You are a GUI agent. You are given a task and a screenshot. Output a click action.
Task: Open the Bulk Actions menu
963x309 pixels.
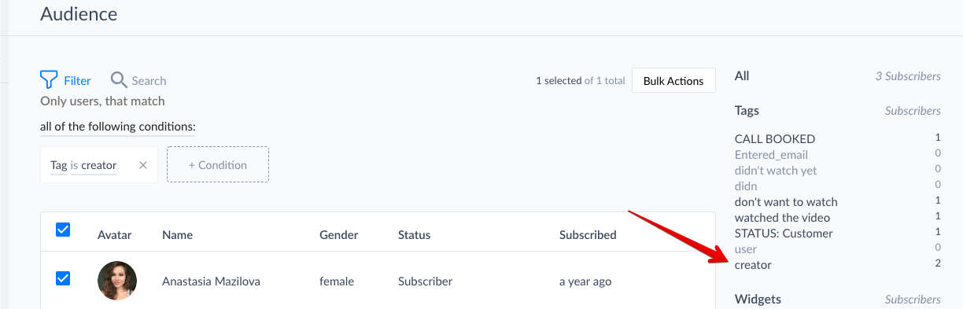pyautogui.click(x=673, y=81)
